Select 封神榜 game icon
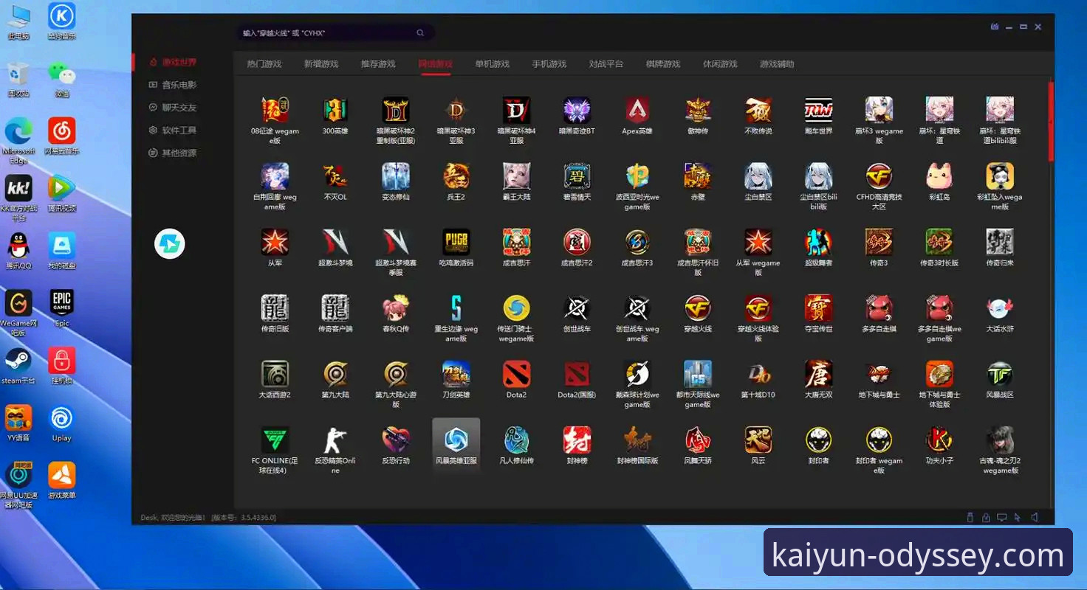 click(x=577, y=440)
